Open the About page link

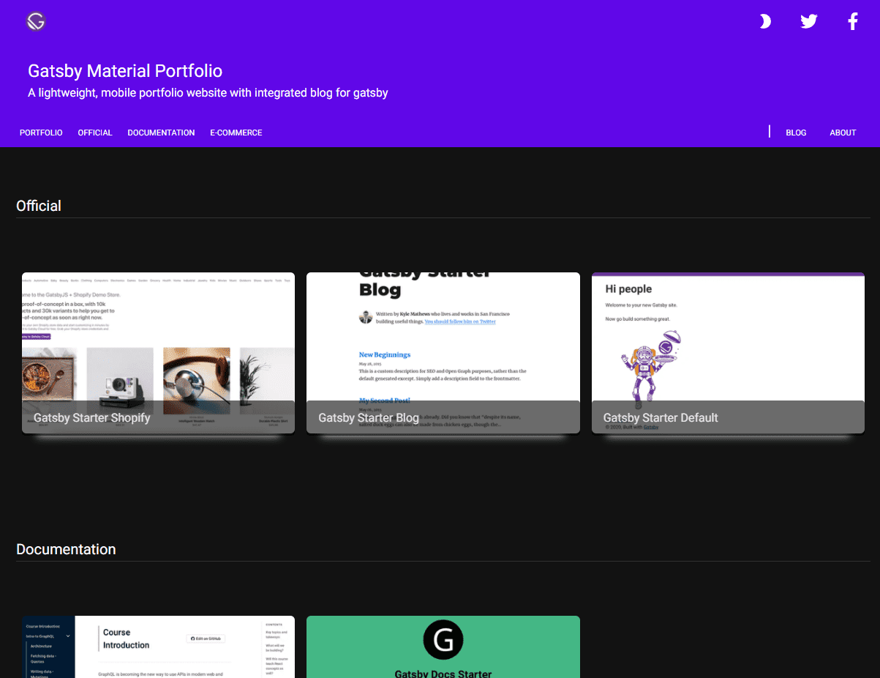click(843, 133)
